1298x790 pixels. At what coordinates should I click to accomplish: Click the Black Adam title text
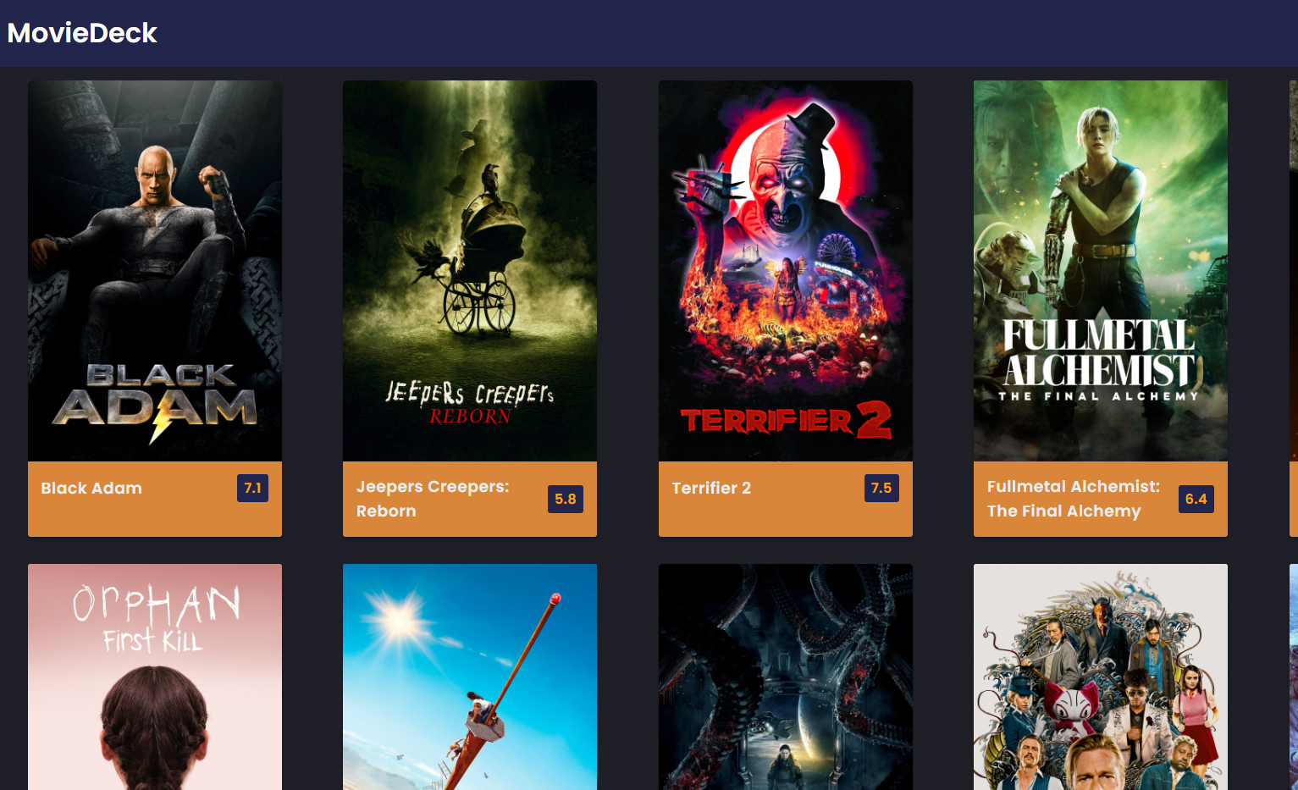click(x=91, y=488)
